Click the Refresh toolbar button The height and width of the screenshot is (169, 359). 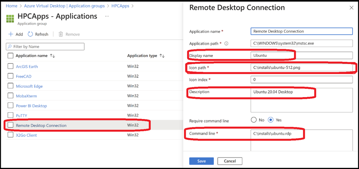(x=38, y=34)
